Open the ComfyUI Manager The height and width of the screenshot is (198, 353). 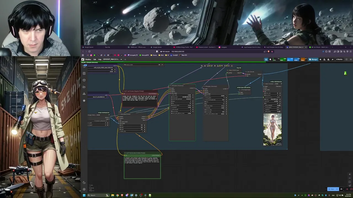pos(313,59)
